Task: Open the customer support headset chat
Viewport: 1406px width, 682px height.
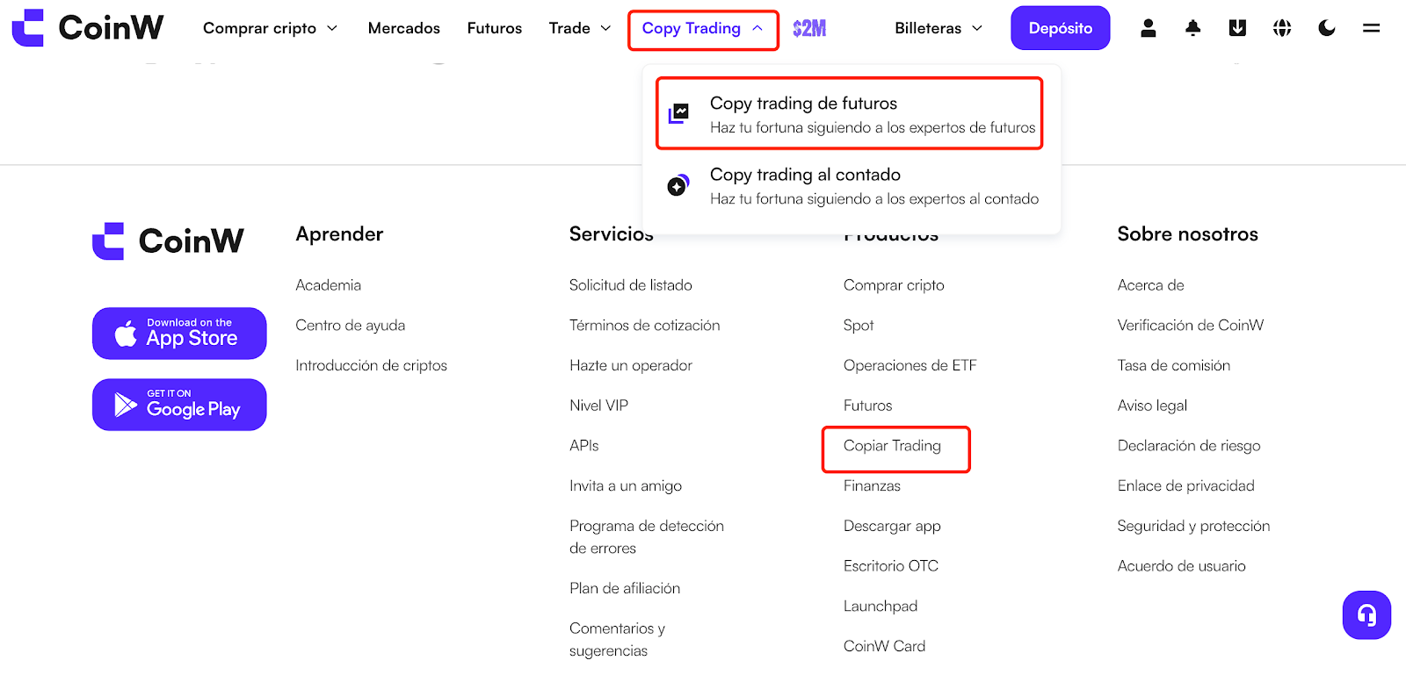Action: point(1366,614)
